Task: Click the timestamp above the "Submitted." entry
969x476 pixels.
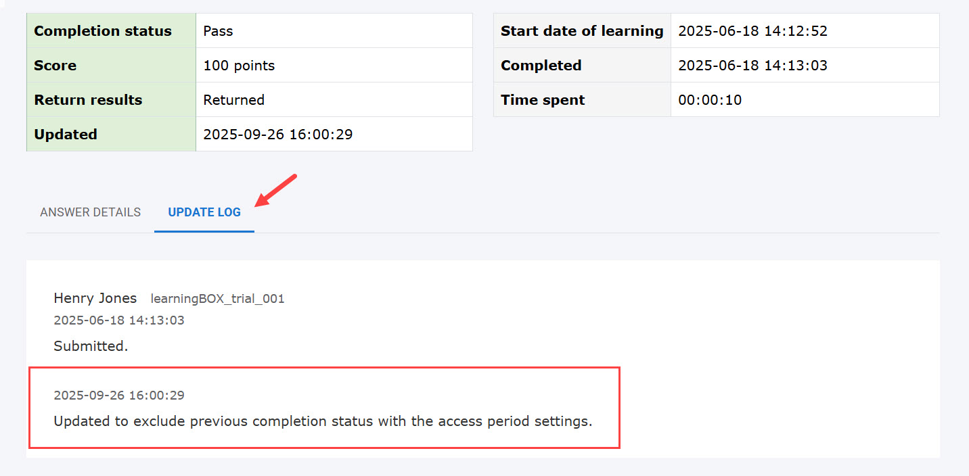Action: (118, 320)
